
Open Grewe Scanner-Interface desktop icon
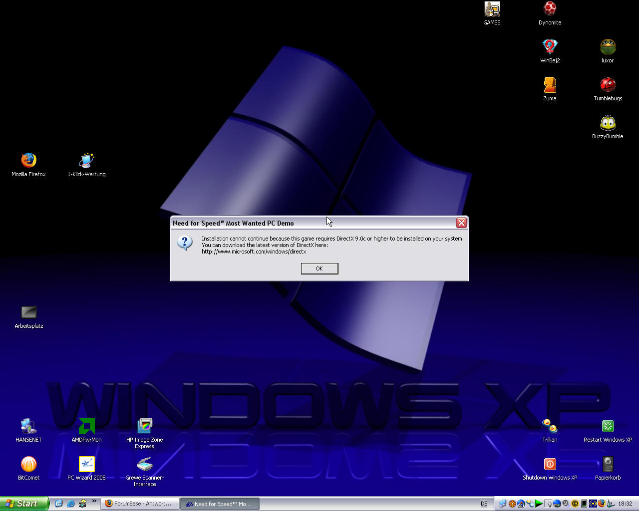coord(144,472)
